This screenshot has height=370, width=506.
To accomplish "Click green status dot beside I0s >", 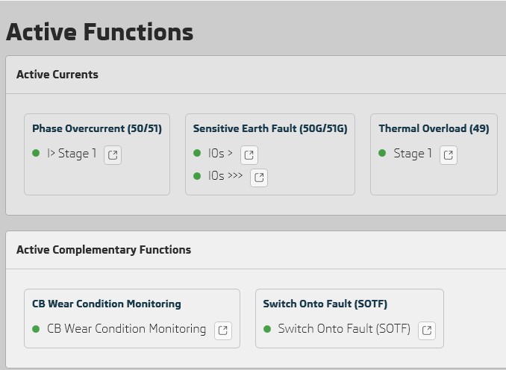I will (197, 153).
